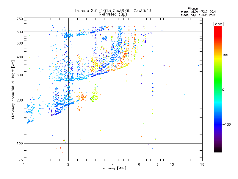Click the y-axis label '75'

pyautogui.click(x=21, y=160)
